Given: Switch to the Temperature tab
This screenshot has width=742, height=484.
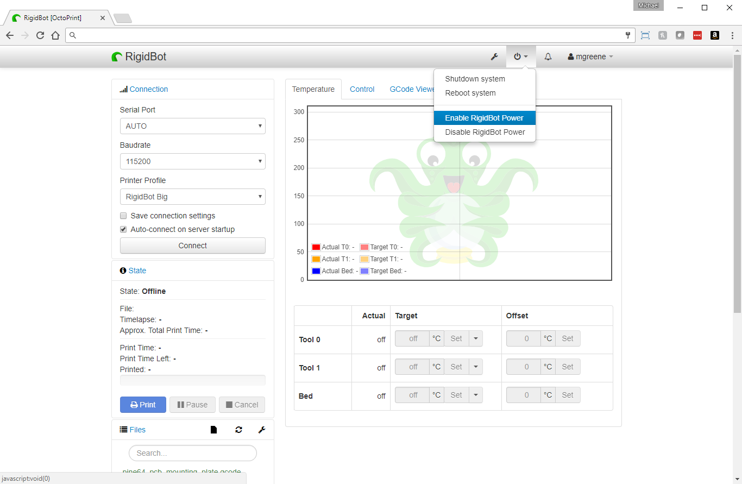Looking at the screenshot, I should tap(313, 89).
